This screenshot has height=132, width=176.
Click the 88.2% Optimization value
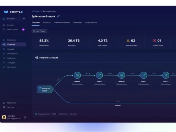44,40
